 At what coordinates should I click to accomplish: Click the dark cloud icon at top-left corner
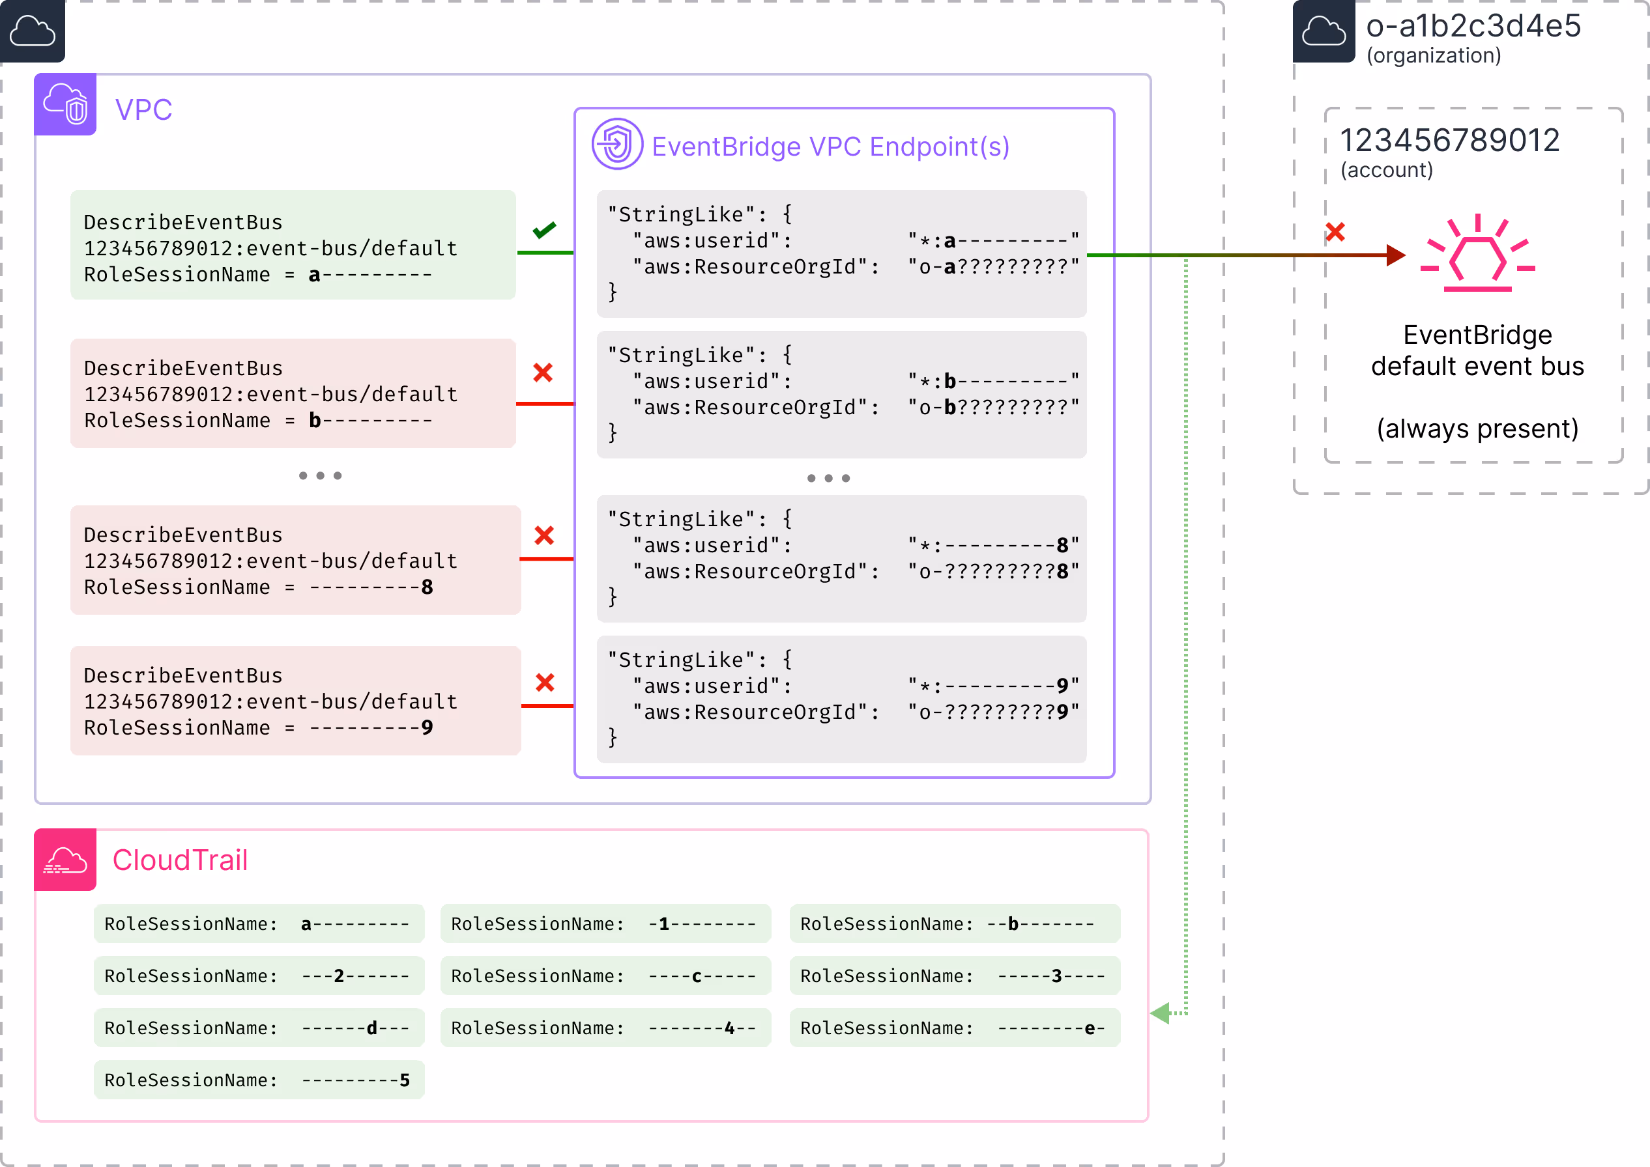coord(33,31)
